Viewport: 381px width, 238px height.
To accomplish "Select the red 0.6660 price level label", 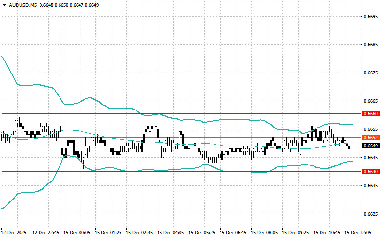I will 371,114.
